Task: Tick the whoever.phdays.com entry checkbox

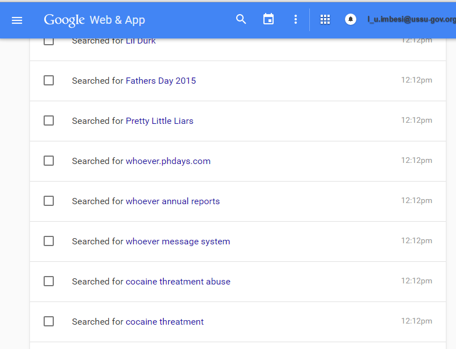Action: (x=49, y=161)
